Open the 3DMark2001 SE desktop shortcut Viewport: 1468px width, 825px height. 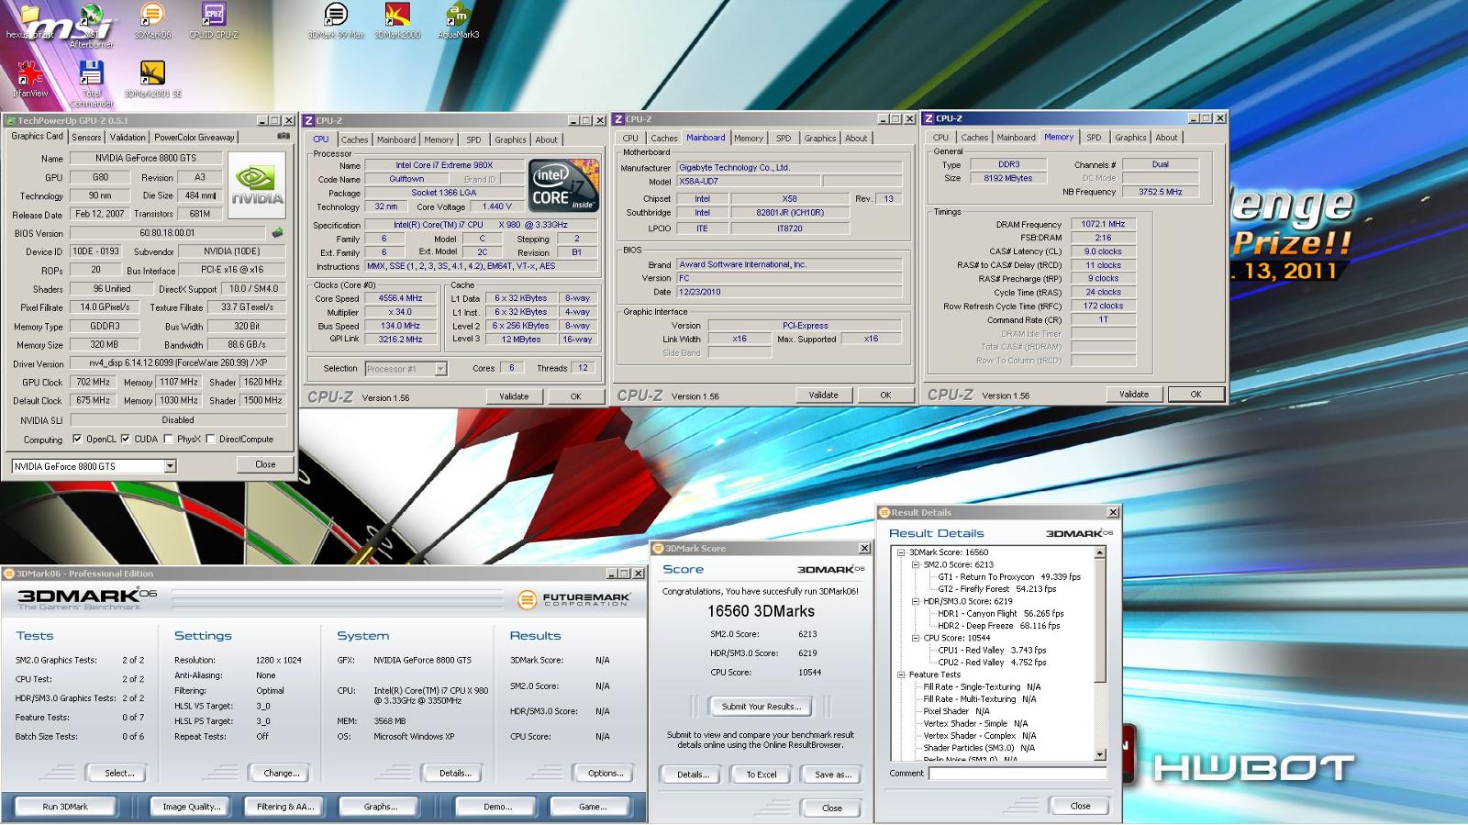(152, 79)
